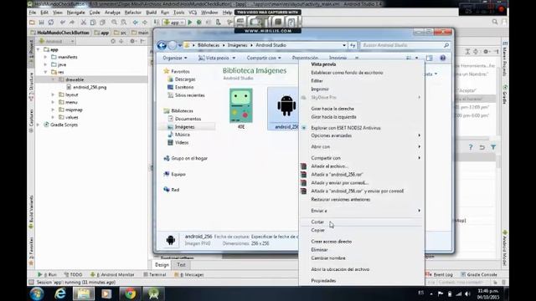This screenshot has height=301, width=536.
Task: Collapse the app module tree node
Action: coord(39,50)
